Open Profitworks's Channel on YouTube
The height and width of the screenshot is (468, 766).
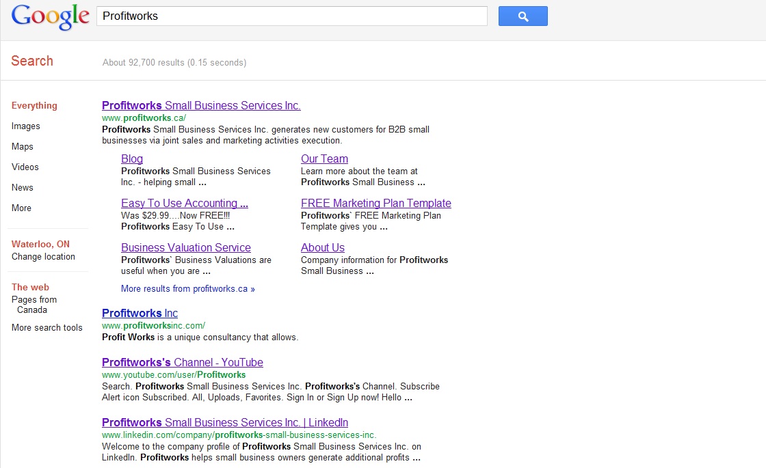pos(182,362)
